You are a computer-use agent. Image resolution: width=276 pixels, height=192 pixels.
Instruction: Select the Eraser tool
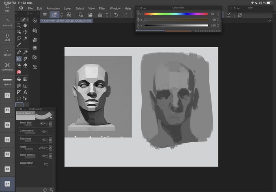point(25,65)
